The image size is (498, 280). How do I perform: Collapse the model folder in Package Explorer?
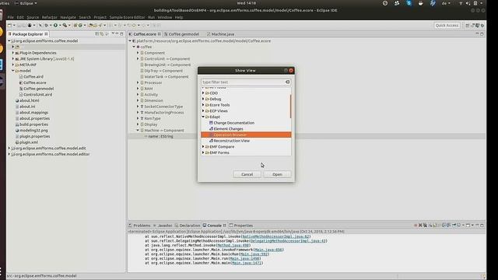pyautogui.click(x=13, y=71)
